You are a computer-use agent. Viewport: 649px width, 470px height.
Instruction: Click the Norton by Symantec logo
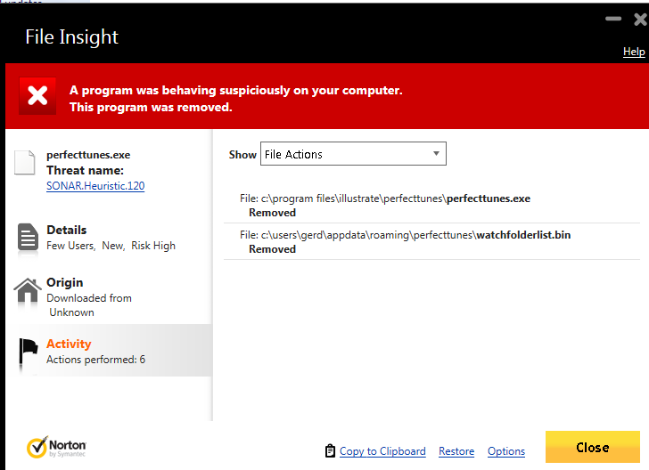56,447
